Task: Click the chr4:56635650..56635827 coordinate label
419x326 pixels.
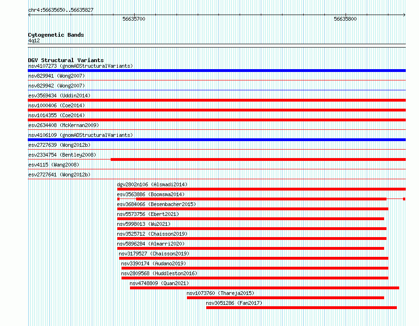Action: click(61, 10)
